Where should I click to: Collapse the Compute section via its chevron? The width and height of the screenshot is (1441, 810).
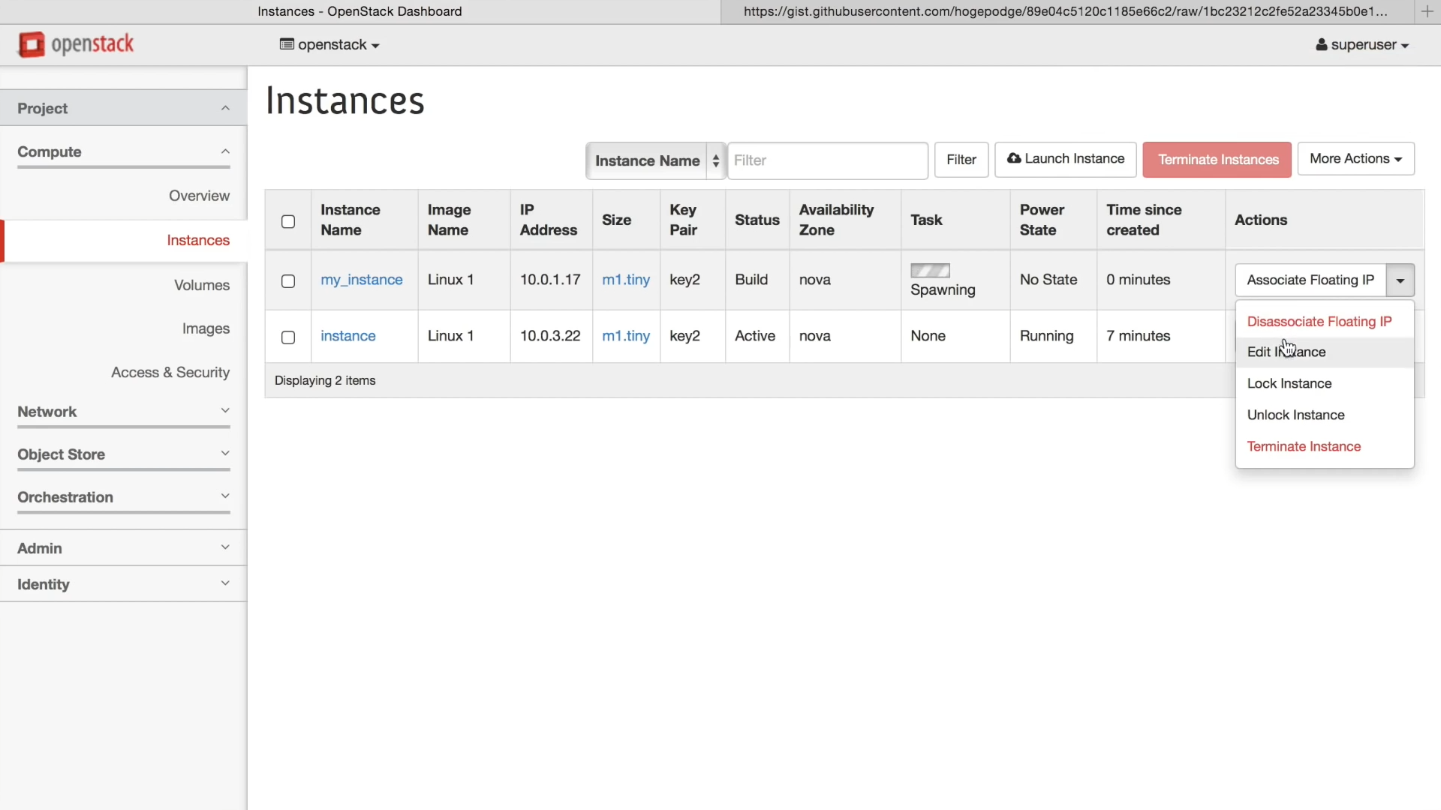[x=225, y=151]
